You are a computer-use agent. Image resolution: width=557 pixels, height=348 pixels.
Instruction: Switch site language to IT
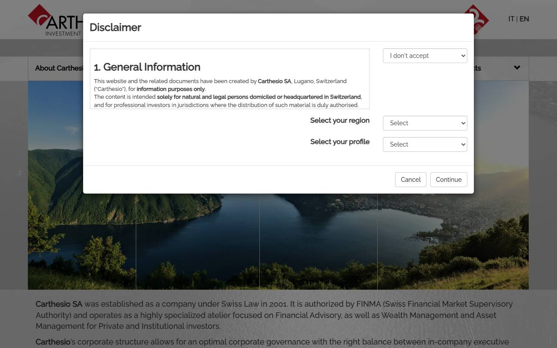[x=511, y=19]
